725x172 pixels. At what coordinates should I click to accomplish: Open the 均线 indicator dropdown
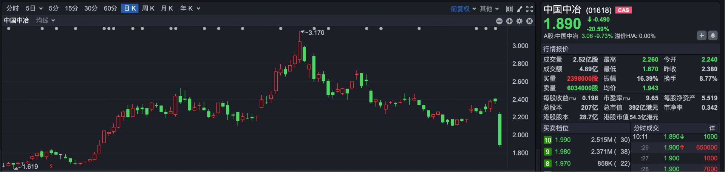(46, 20)
